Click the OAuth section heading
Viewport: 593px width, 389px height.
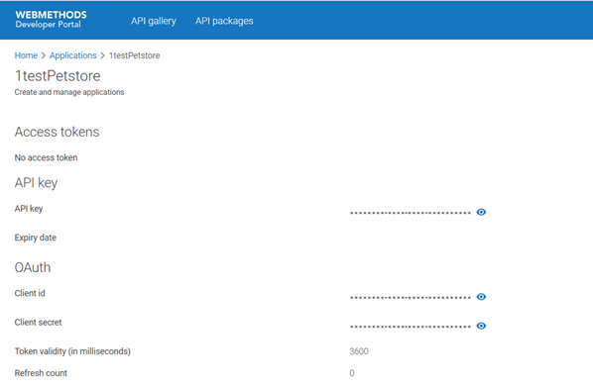(x=33, y=267)
